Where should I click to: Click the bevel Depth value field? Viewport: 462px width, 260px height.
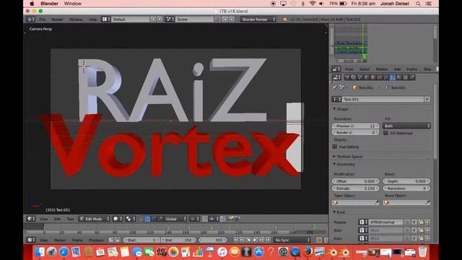406,181
